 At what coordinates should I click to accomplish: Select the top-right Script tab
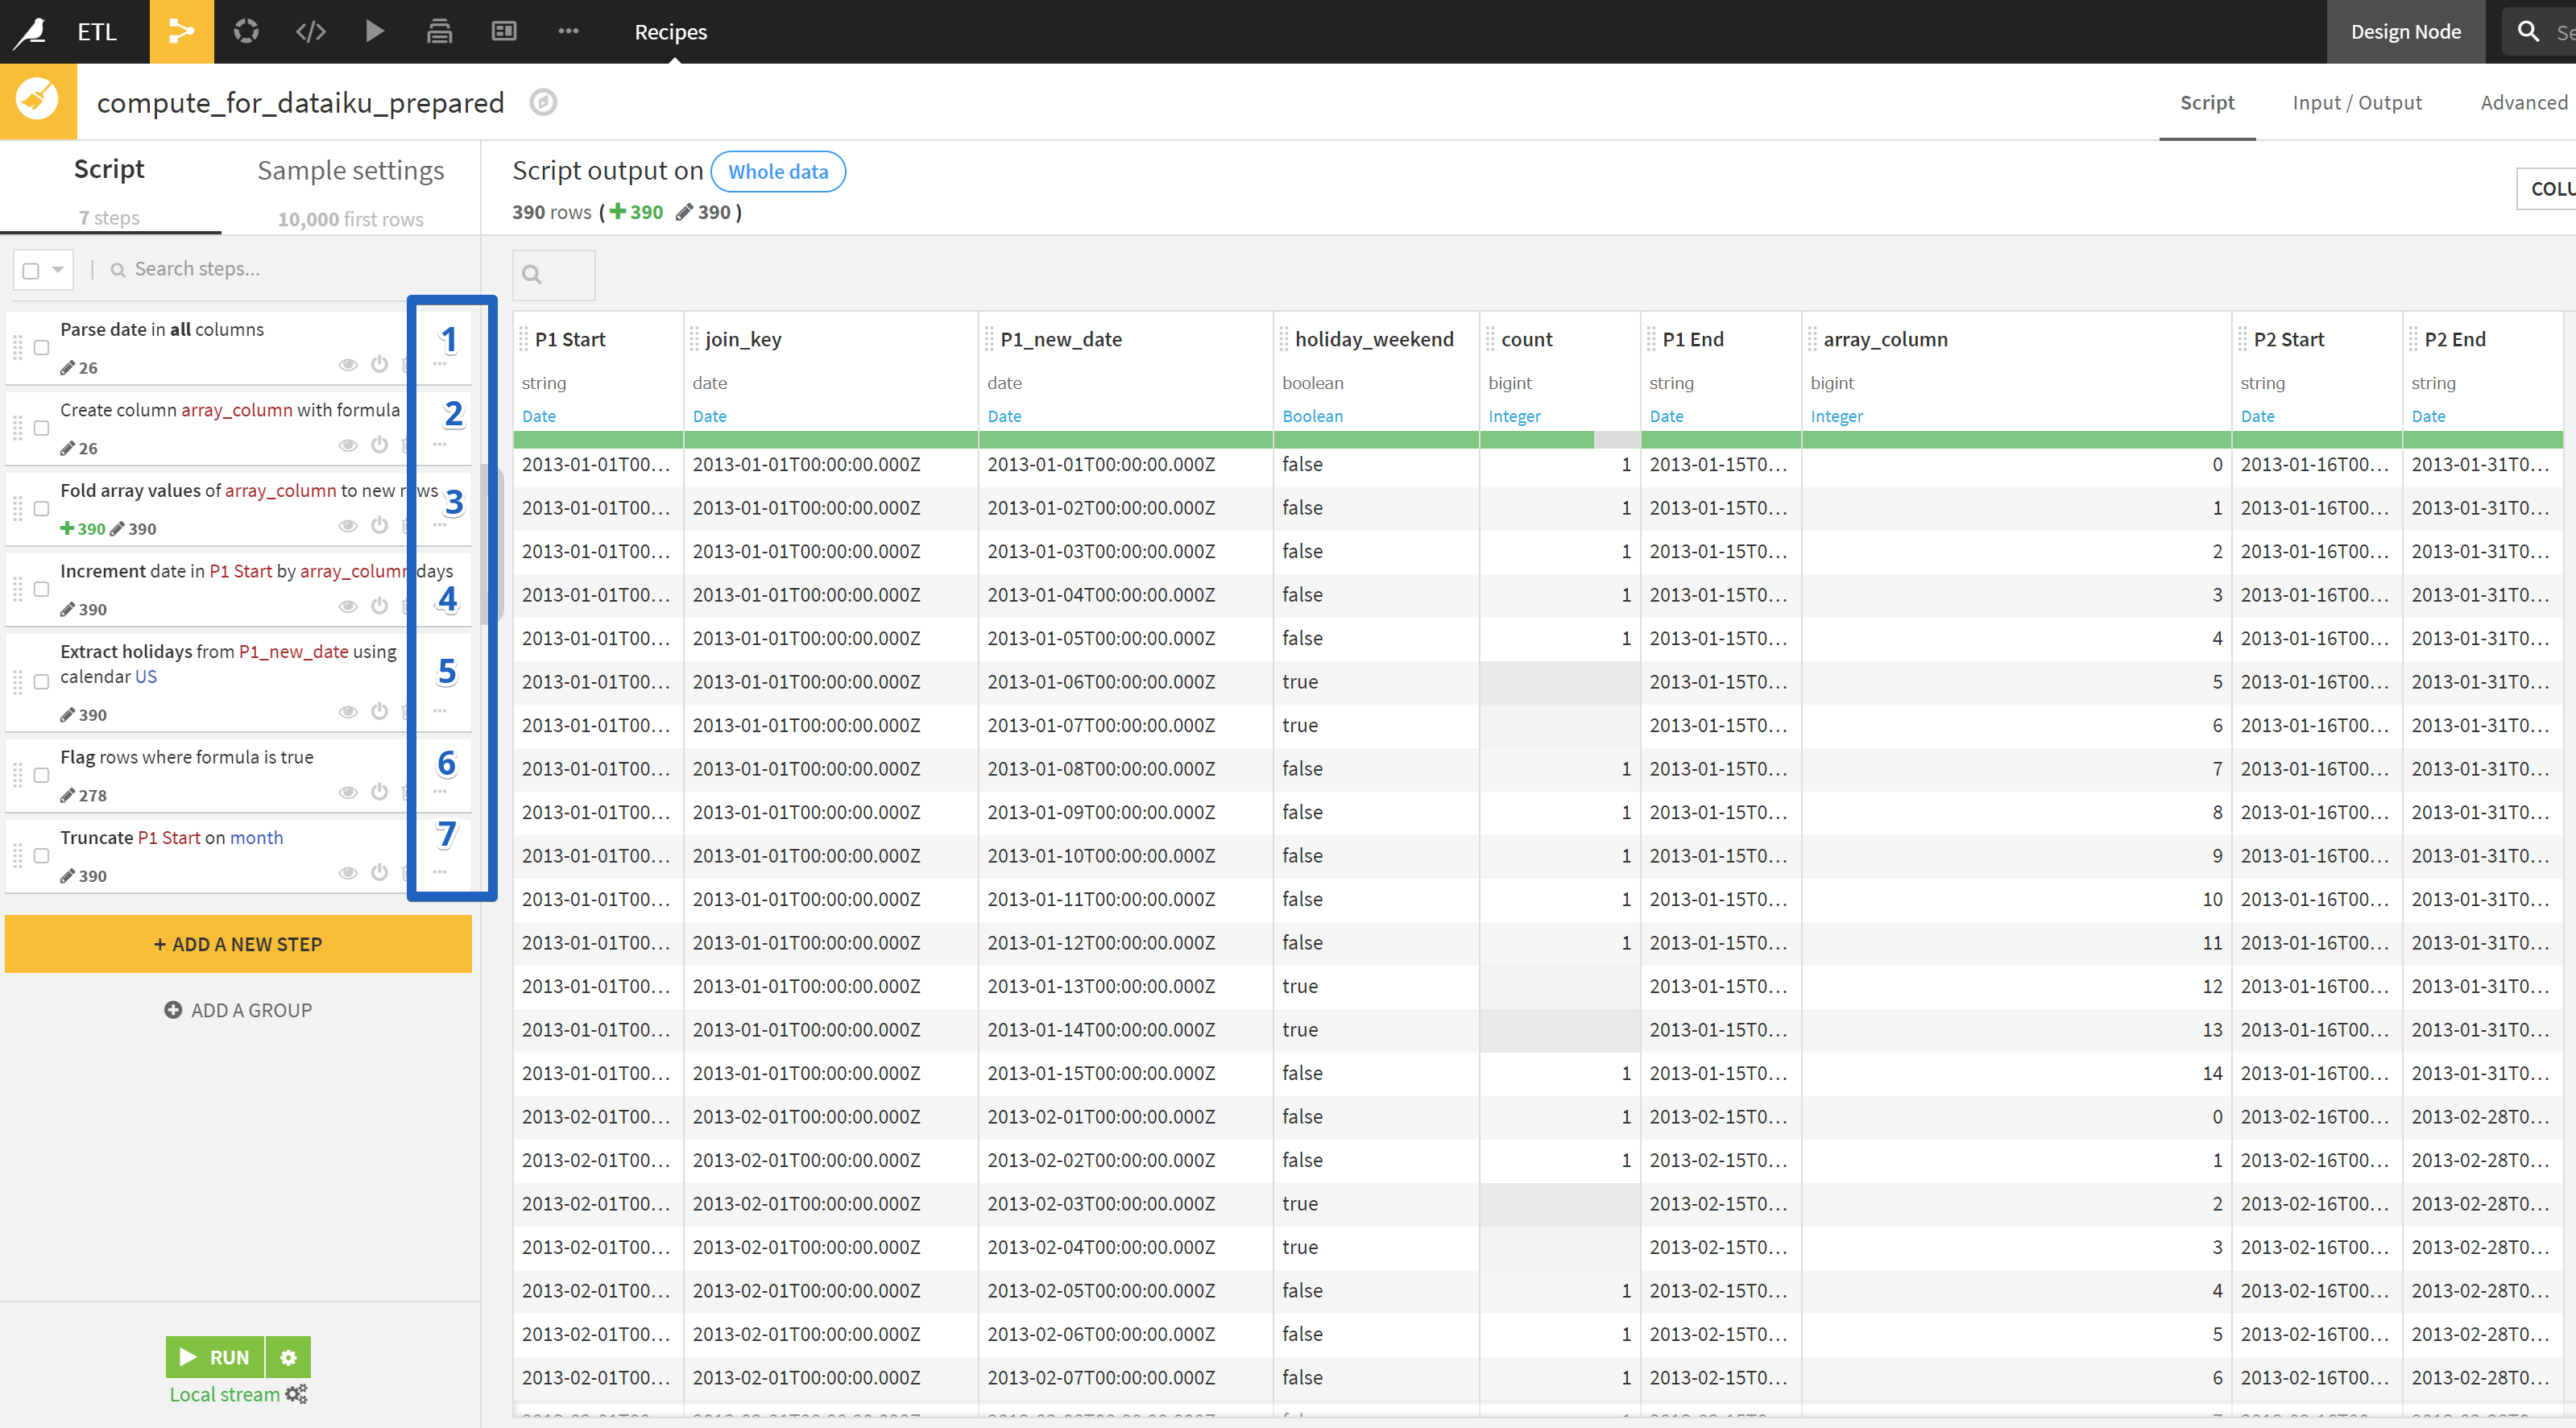[x=2206, y=102]
